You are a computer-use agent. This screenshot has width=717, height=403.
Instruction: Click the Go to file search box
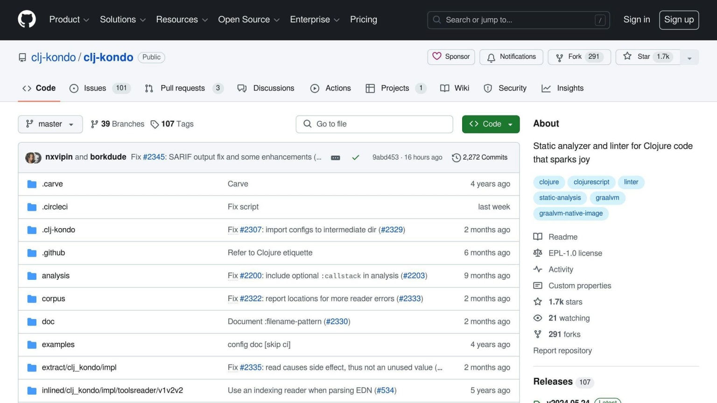(x=374, y=124)
